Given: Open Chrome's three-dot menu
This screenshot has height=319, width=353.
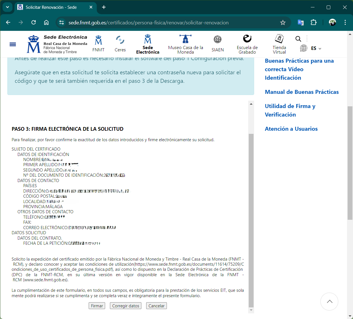Looking at the screenshot, I should [345, 23].
